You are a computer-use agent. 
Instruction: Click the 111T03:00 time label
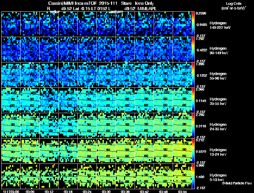[x=11, y=191]
